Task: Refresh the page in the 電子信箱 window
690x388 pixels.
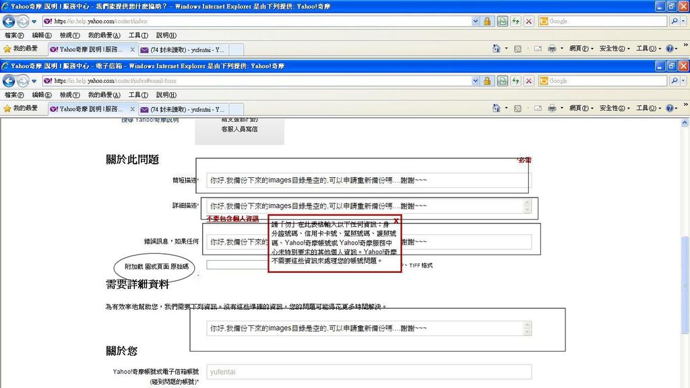Action: pyautogui.click(x=515, y=81)
